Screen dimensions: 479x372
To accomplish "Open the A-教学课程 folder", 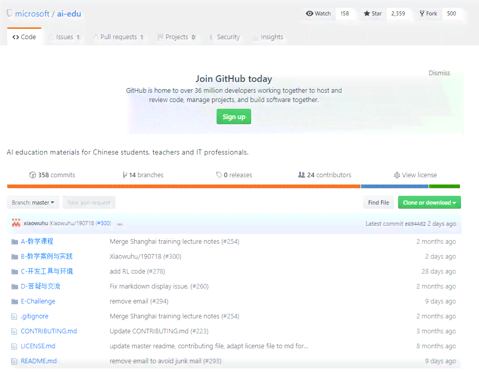I will (x=37, y=242).
